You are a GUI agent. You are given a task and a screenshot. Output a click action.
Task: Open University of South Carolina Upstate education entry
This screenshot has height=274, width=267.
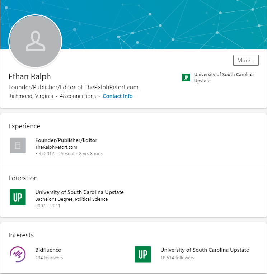(80, 192)
